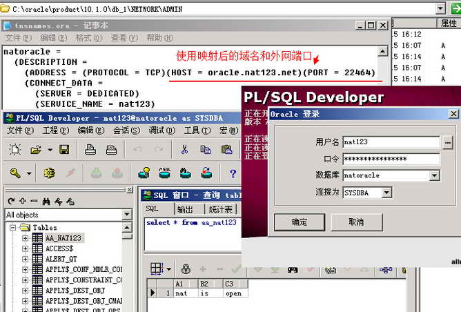Screen dimensions: 461x312
Task: Click the scissors Cut icon
Action: tap(185, 150)
